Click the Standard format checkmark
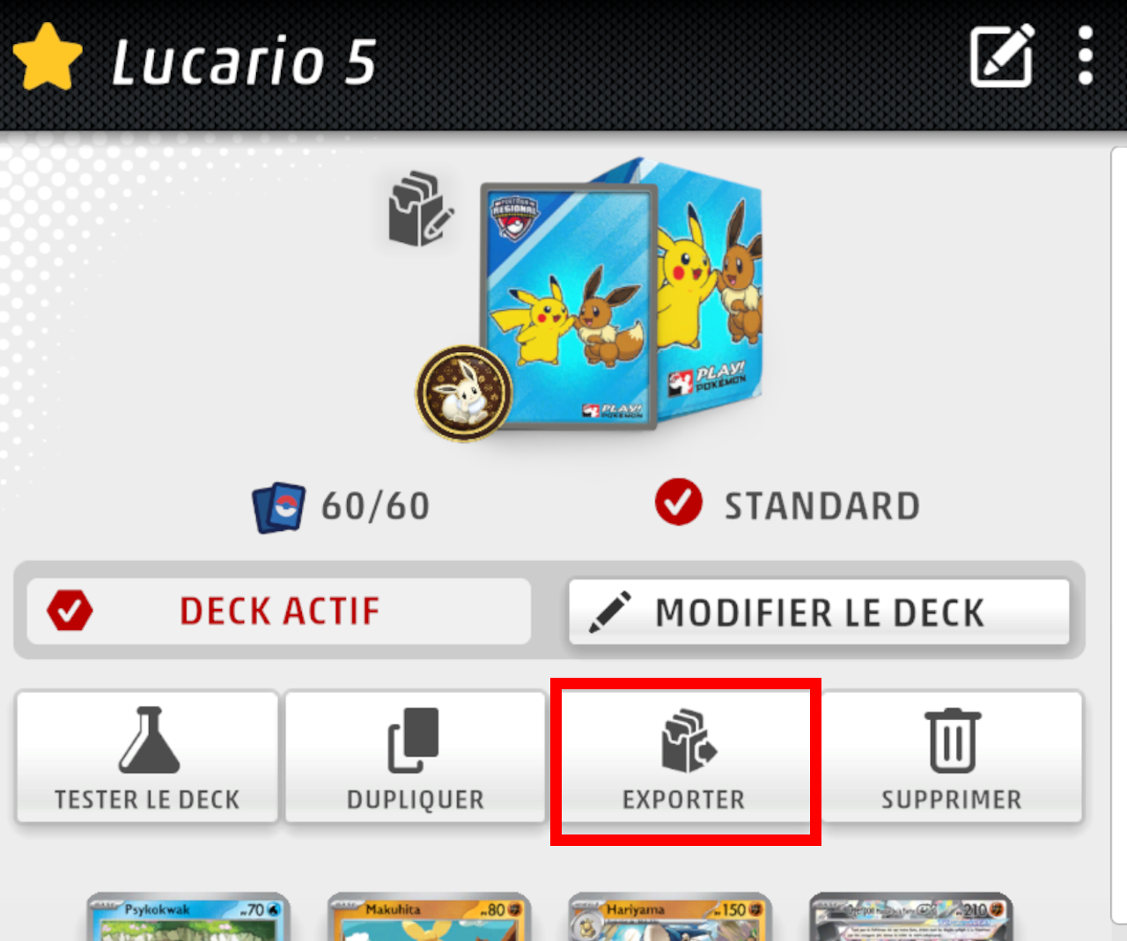This screenshot has width=1127, height=941. (x=679, y=503)
